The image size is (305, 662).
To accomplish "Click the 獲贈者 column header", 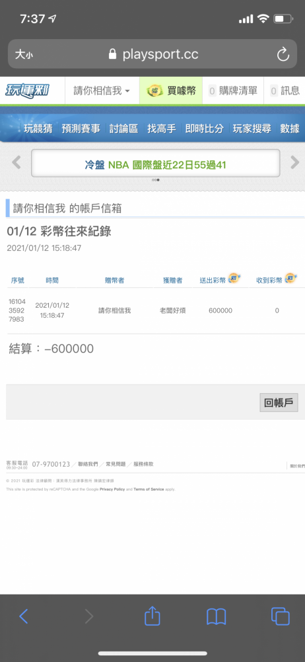I will coord(173,280).
